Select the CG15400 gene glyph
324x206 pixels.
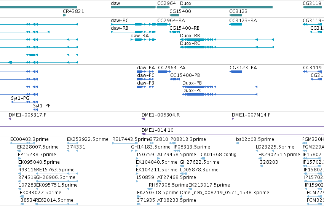[x=174, y=15]
